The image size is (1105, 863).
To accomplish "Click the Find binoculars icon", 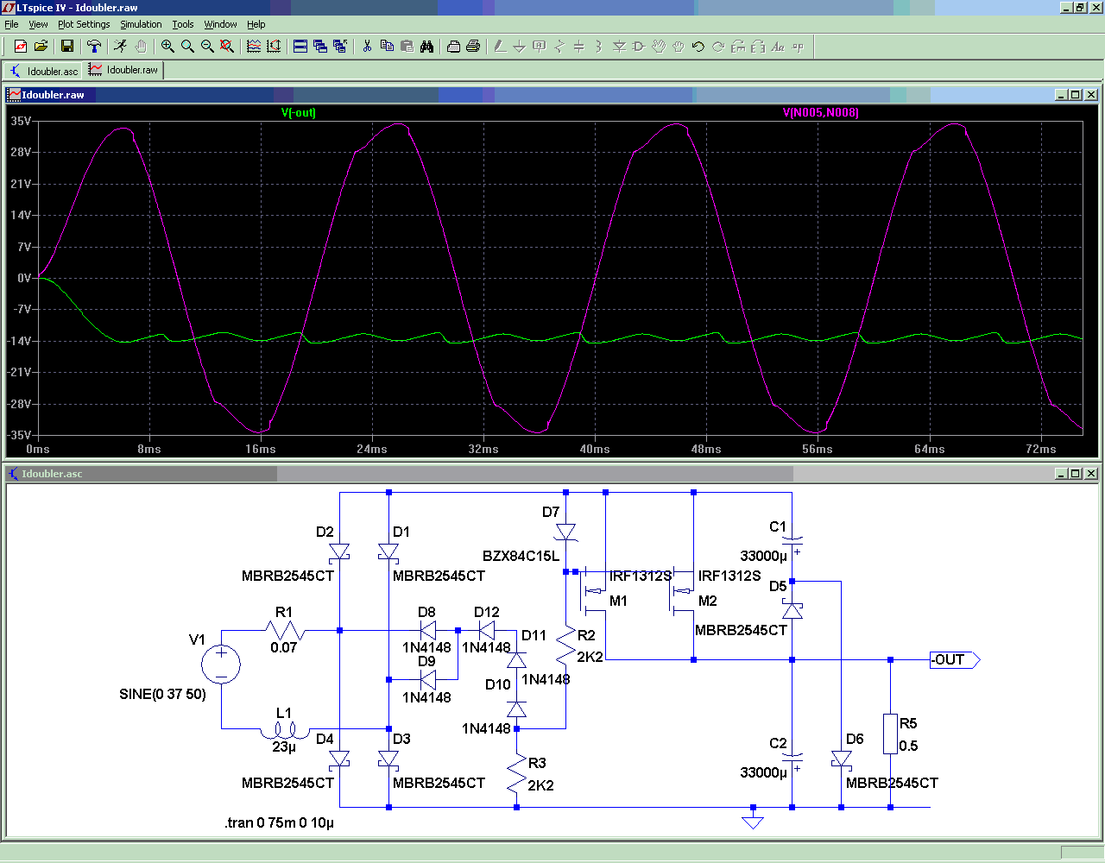I will click(x=426, y=47).
